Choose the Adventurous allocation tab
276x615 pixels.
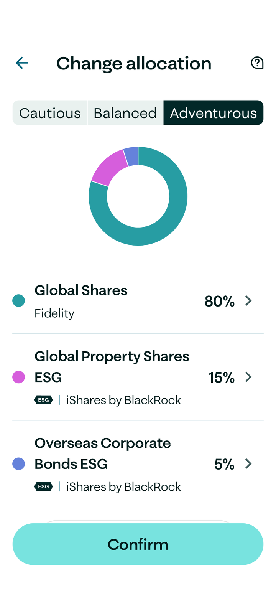(x=213, y=113)
